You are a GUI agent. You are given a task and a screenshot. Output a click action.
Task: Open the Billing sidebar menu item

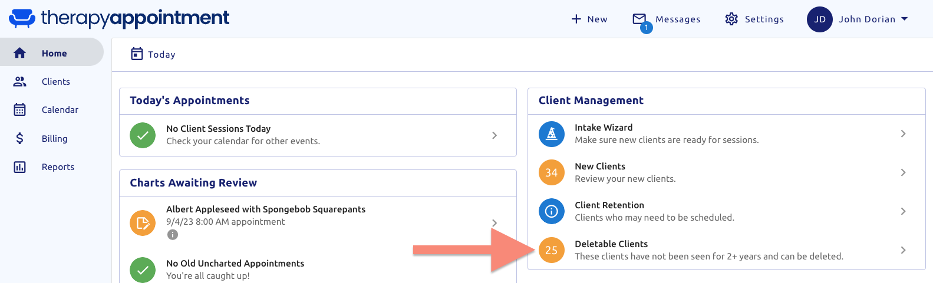coord(52,138)
